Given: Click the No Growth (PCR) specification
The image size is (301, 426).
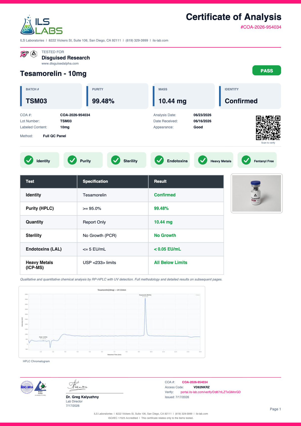Looking at the screenshot, I should (x=100, y=235).
